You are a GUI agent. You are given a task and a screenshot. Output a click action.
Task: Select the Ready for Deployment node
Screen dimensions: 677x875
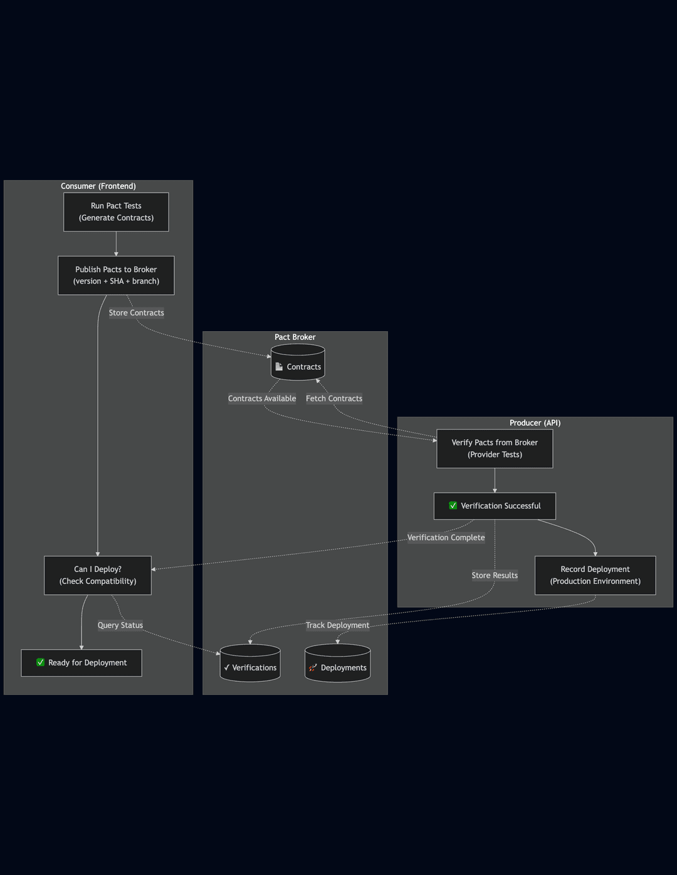pyautogui.click(x=81, y=663)
